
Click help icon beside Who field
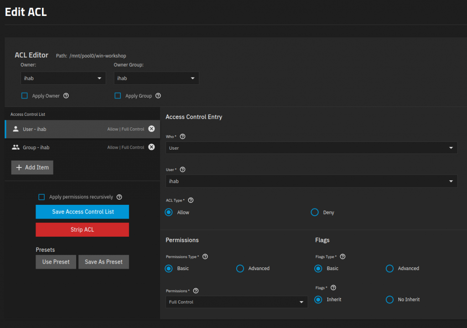click(183, 136)
